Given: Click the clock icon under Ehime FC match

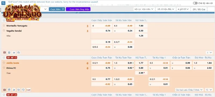Looking at the screenshot, I should [x=23, y=90].
